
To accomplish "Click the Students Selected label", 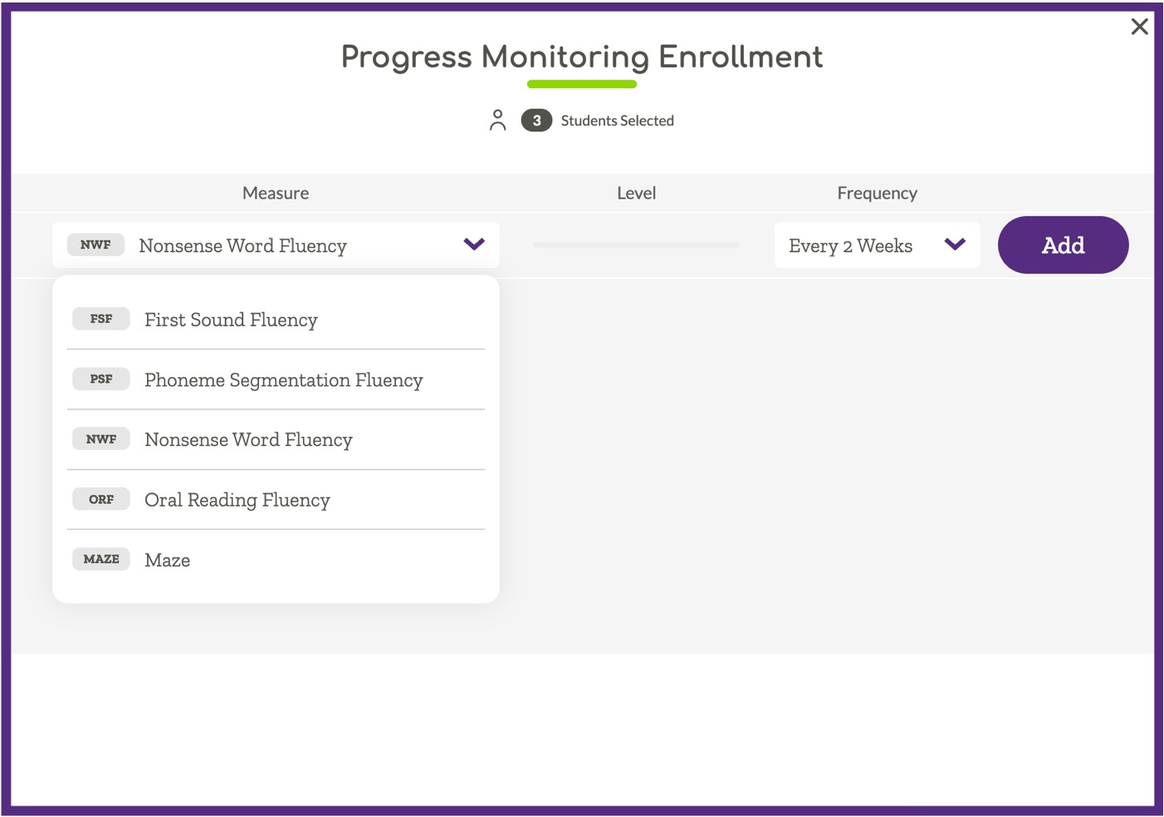I will coord(617,120).
